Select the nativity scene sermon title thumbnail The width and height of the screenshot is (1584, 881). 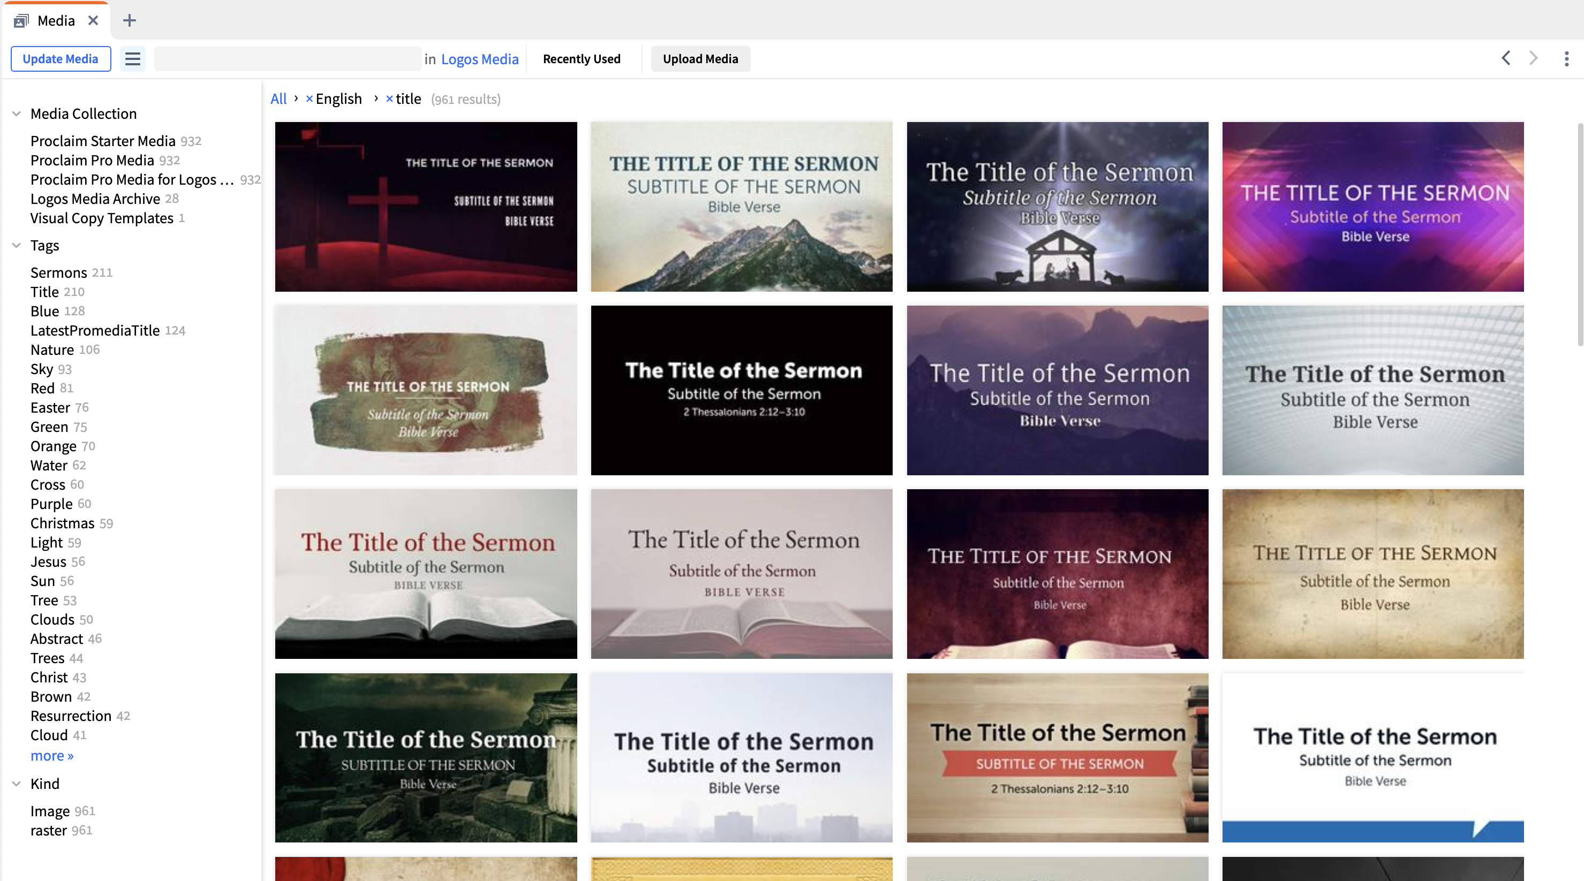[1057, 207]
